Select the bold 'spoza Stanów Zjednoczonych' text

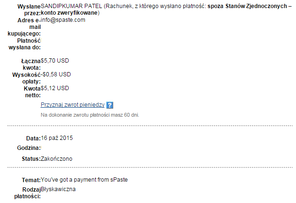[x=248, y=6]
